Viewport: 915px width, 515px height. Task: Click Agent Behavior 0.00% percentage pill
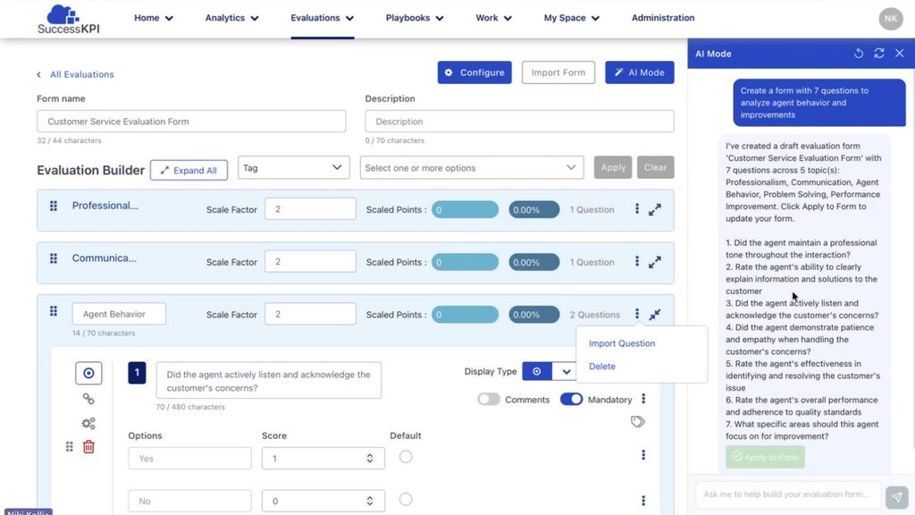pyautogui.click(x=534, y=315)
